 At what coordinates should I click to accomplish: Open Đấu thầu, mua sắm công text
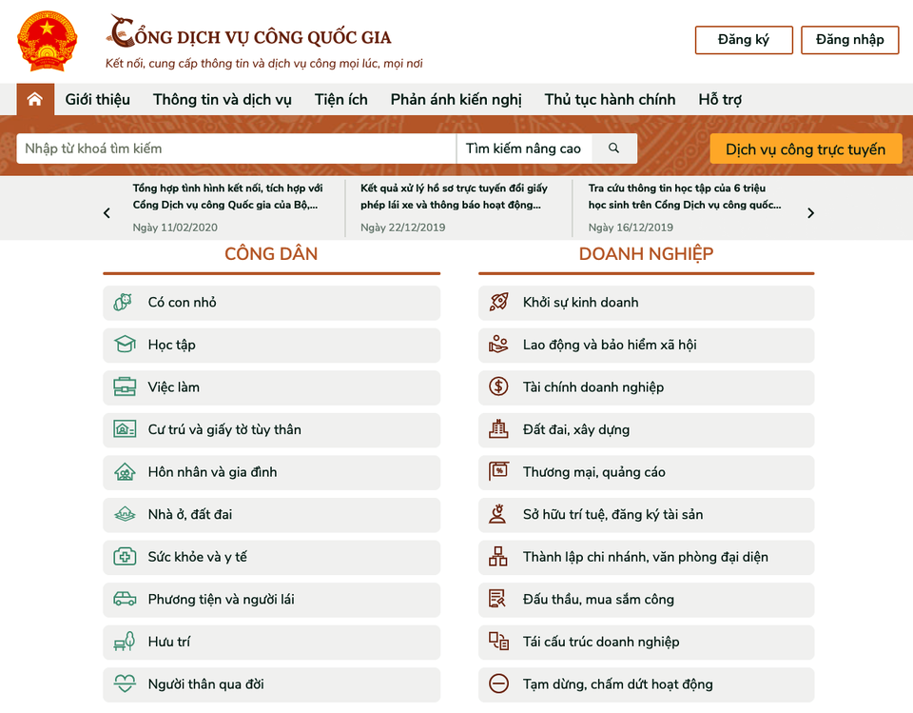coord(598,600)
